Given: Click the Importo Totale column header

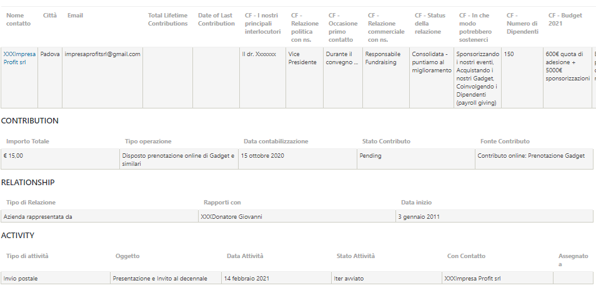Looking at the screenshot, I should tap(27, 141).
